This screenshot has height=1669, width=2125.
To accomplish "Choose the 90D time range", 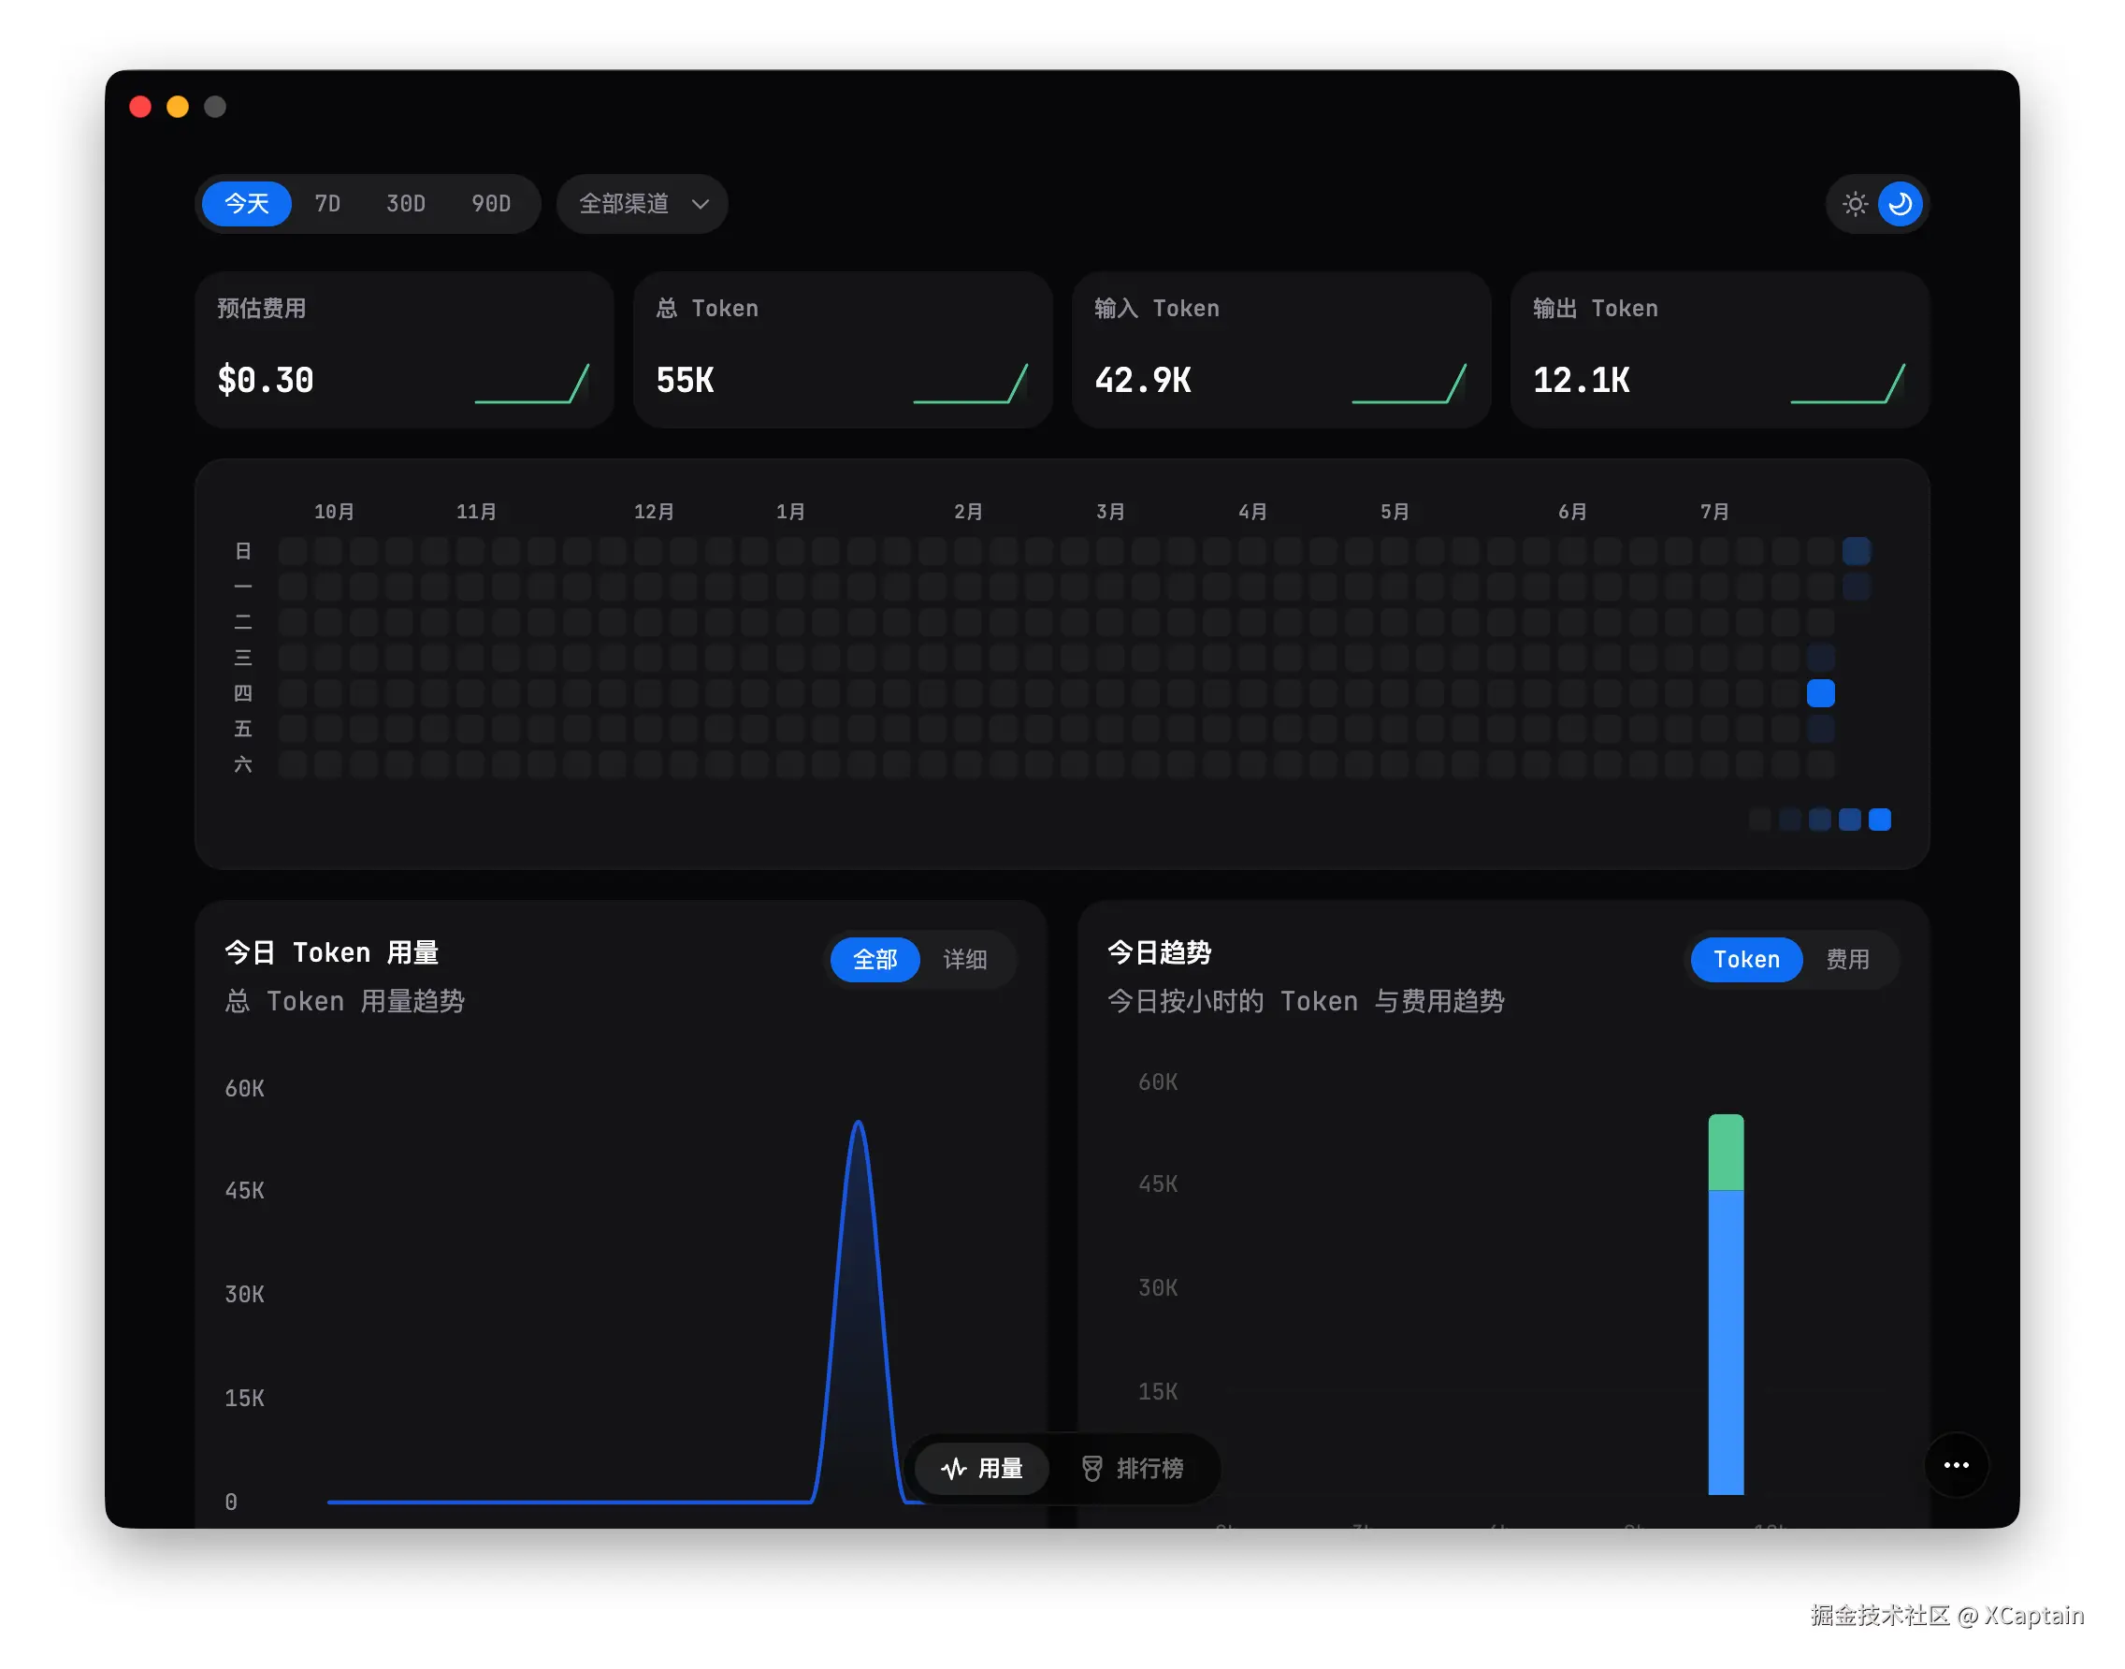I will click(490, 203).
